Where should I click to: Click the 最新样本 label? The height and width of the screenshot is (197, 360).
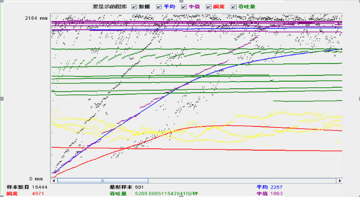[121, 187]
